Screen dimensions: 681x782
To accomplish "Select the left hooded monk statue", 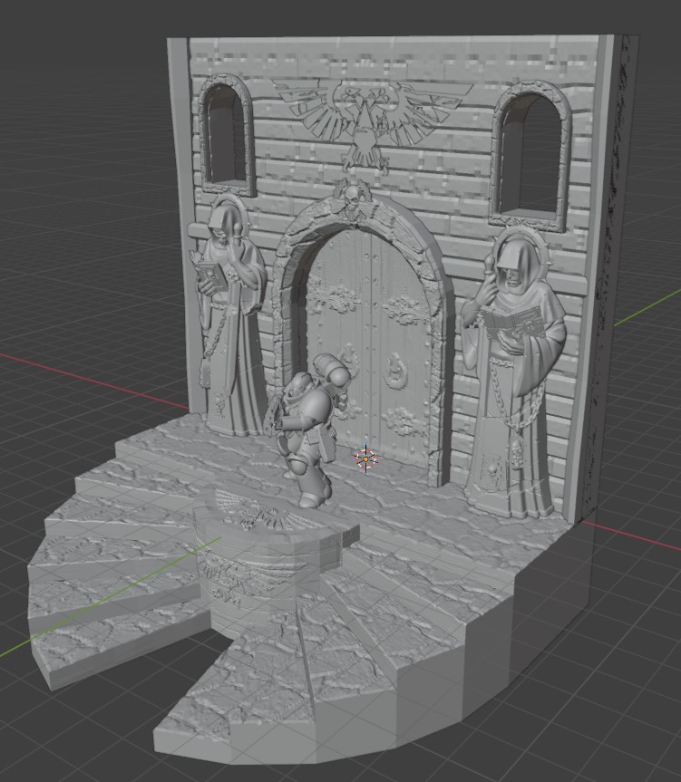I will (228, 315).
